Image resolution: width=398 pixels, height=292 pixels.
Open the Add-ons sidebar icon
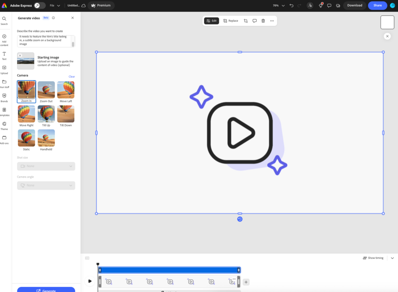(4, 139)
